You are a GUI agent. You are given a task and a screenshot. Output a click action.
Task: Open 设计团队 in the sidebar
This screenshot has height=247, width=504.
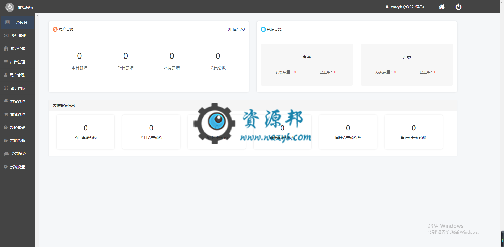[17, 88]
